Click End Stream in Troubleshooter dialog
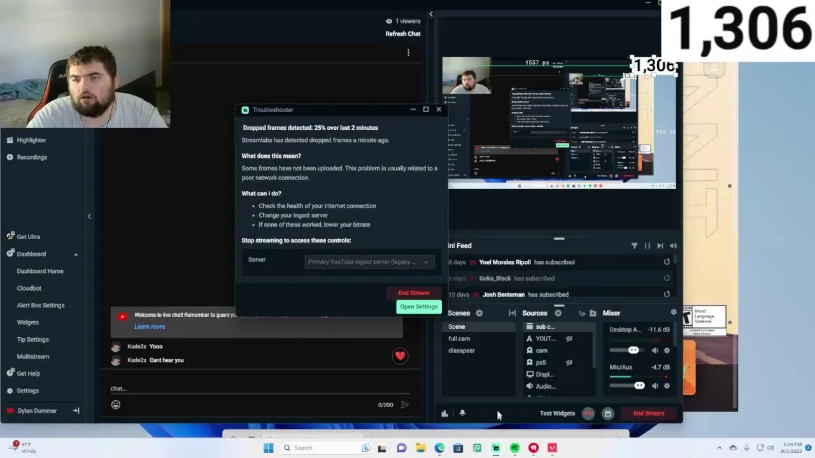The height and width of the screenshot is (458, 815). (414, 293)
